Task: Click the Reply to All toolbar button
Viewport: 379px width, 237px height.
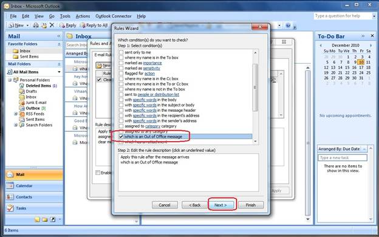Action: click(94, 25)
